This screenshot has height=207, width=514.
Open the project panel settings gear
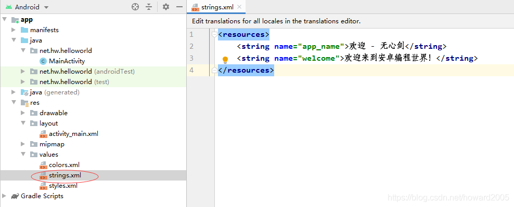pos(166,7)
